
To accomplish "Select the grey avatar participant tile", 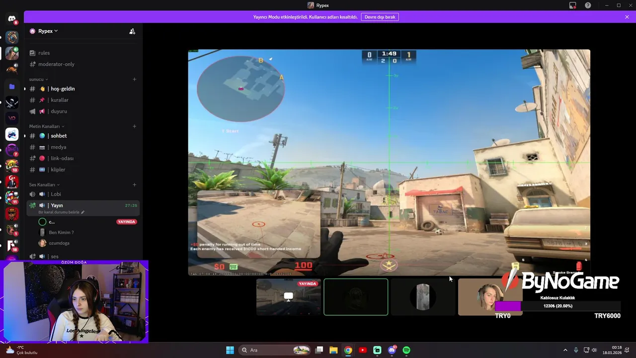I will pyautogui.click(x=423, y=297).
